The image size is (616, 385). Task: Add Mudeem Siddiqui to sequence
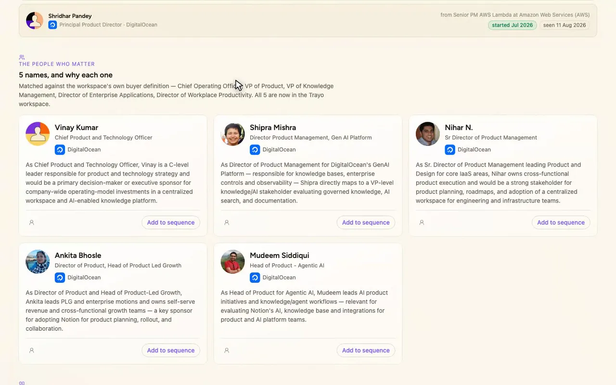tap(366, 350)
